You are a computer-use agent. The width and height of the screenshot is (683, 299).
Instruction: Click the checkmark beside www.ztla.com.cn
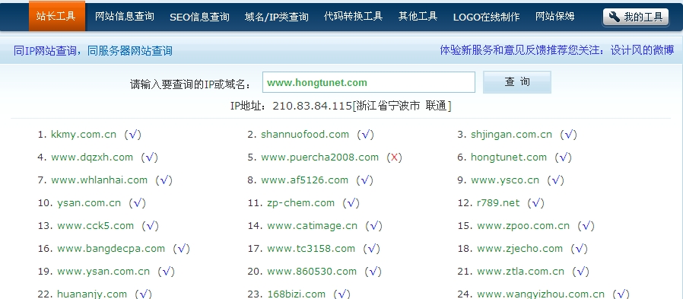pyautogui.click(x=580, y=272)
